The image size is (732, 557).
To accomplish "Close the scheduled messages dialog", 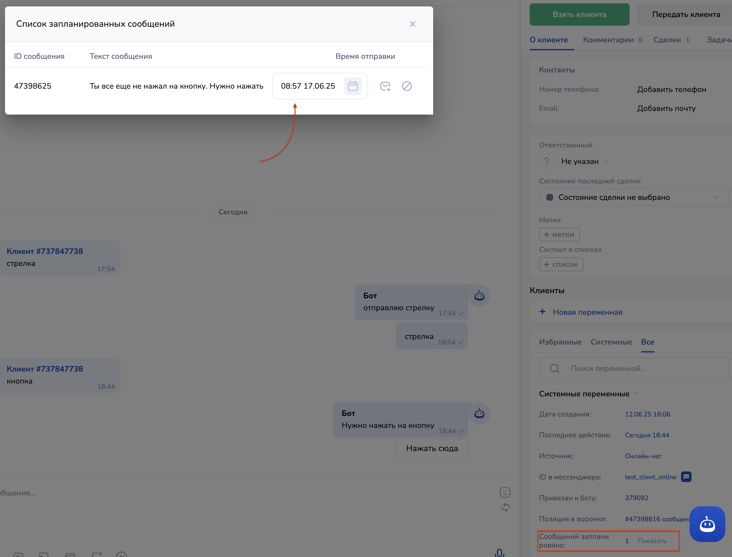I will (412, 24).
